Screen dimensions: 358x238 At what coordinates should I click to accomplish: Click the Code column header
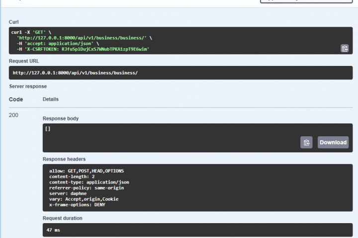point(16,99)
